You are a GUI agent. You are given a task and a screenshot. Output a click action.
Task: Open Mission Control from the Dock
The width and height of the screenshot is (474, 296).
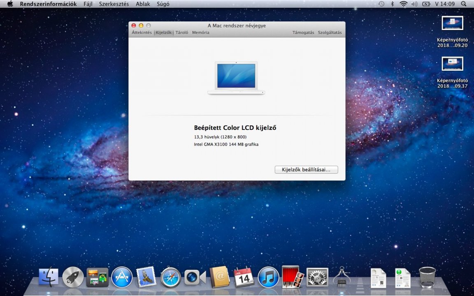click(x=98, y=277)
